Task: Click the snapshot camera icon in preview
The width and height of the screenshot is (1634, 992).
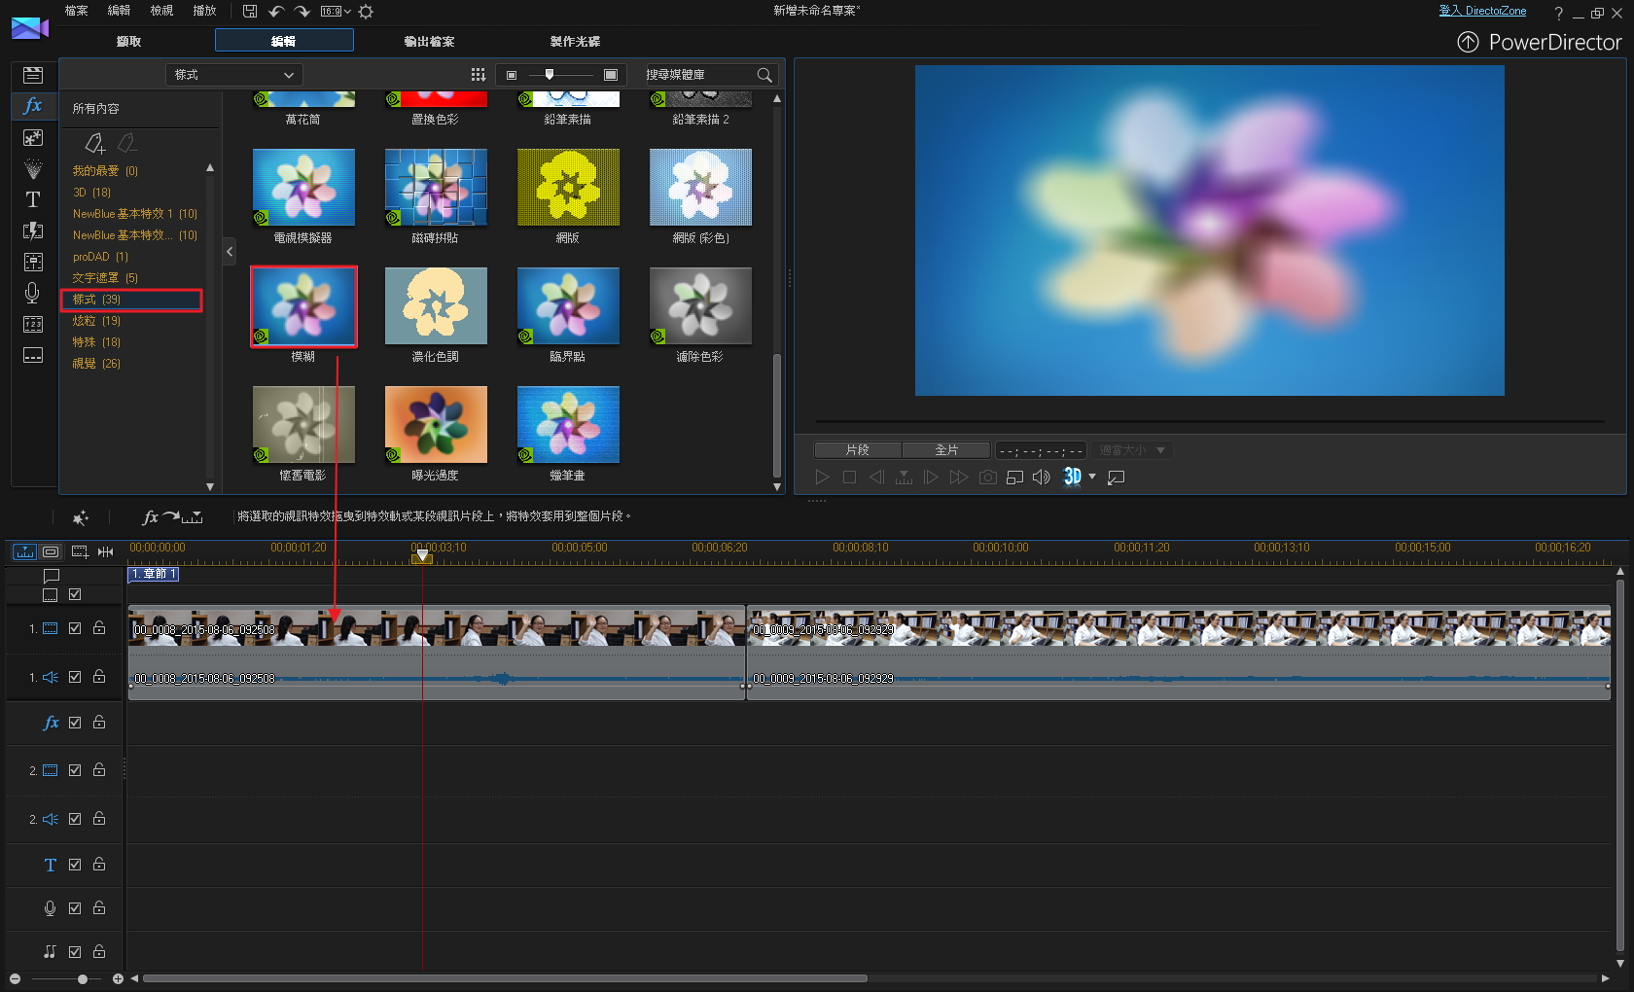Action: click(x=987, y=477)
